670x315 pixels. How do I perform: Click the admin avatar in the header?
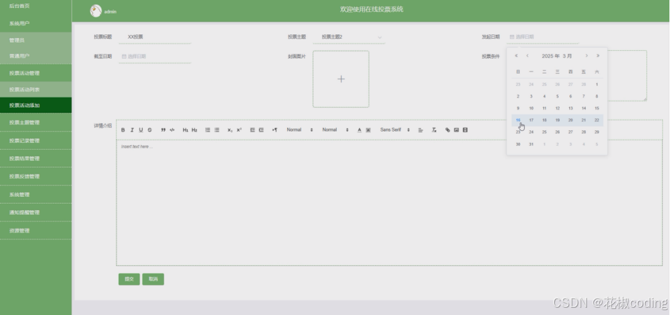[x=96, y=11]
